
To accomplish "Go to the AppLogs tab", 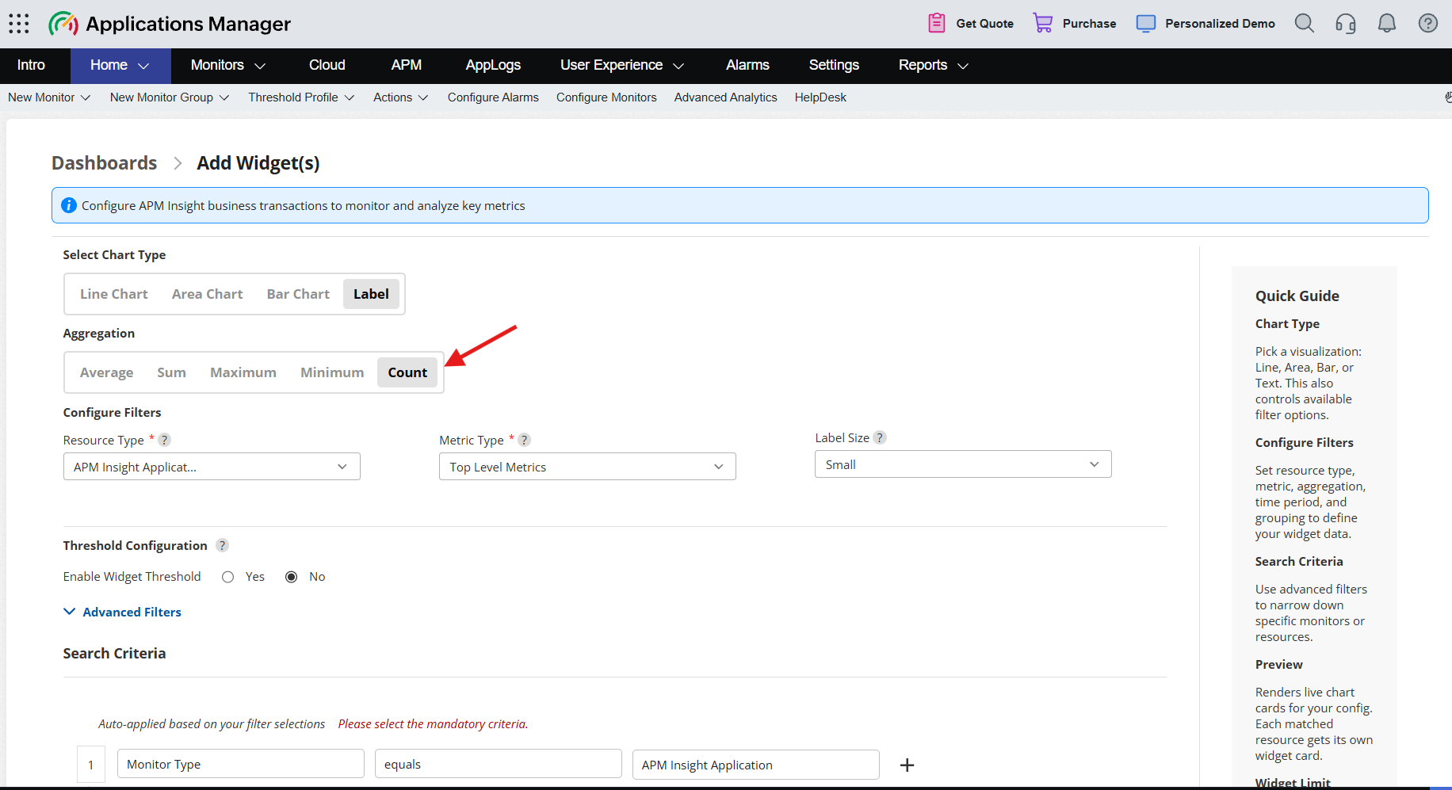I will (x=493, y=65).
